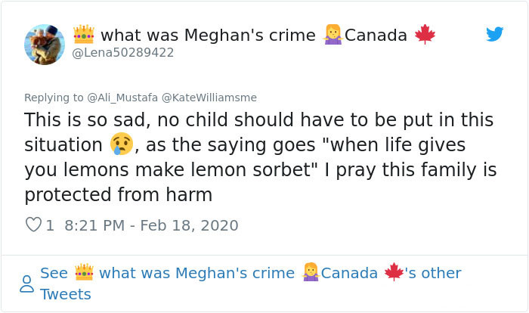The image size is (529, 313).
Task: Open the author's profile picture
Action: click(45, 44)
